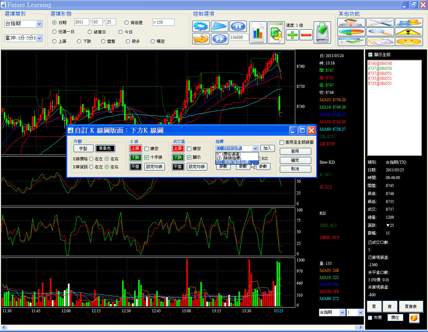Click the orange lightning order icon

tap(414, 318)
